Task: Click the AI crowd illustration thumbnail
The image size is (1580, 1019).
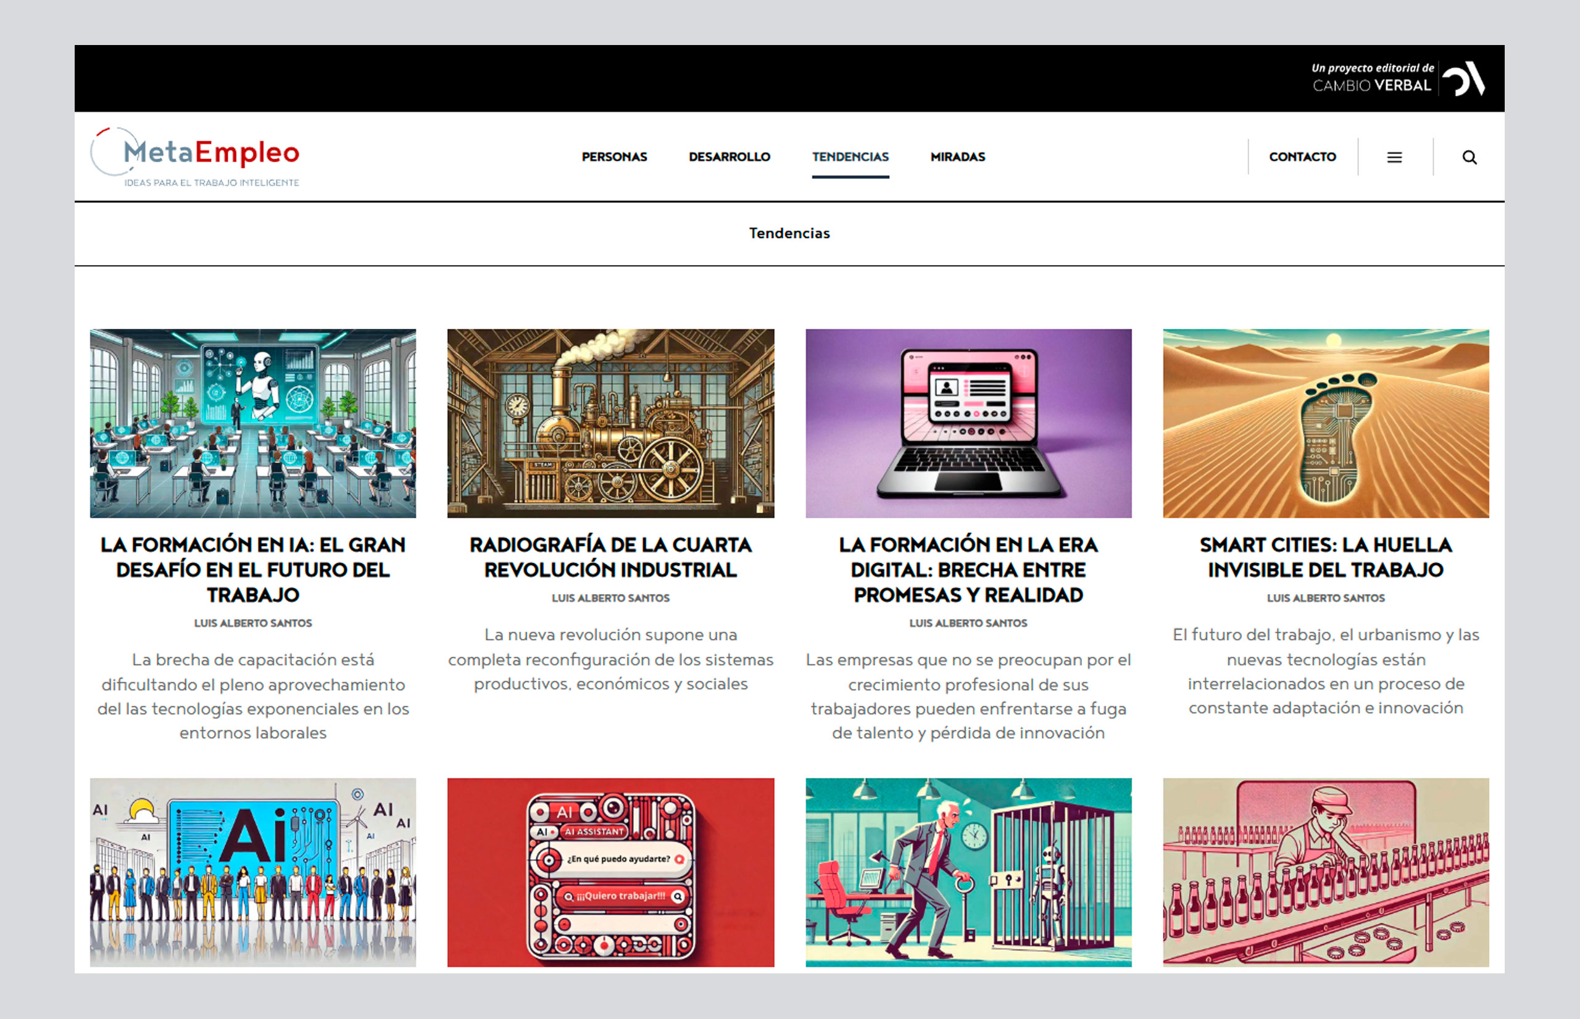Action: (x=253, y=872)
